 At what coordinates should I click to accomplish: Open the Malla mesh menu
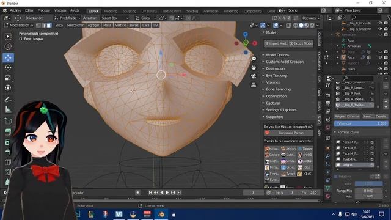[108, 25]
